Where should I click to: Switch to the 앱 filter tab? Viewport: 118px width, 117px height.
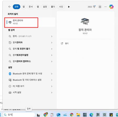(x=24, y=7)
